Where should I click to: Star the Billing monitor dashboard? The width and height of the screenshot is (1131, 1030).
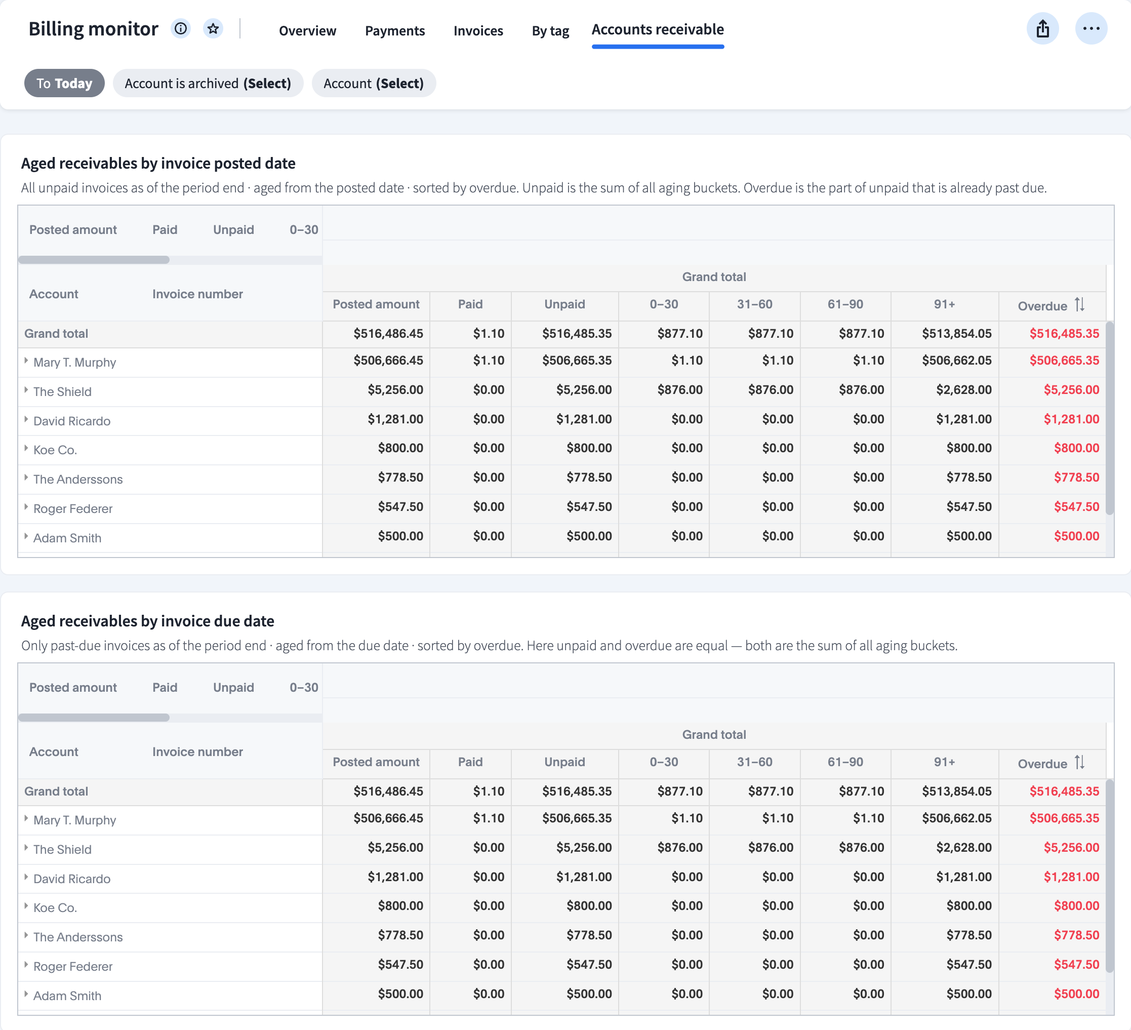(x=213, y=28)
